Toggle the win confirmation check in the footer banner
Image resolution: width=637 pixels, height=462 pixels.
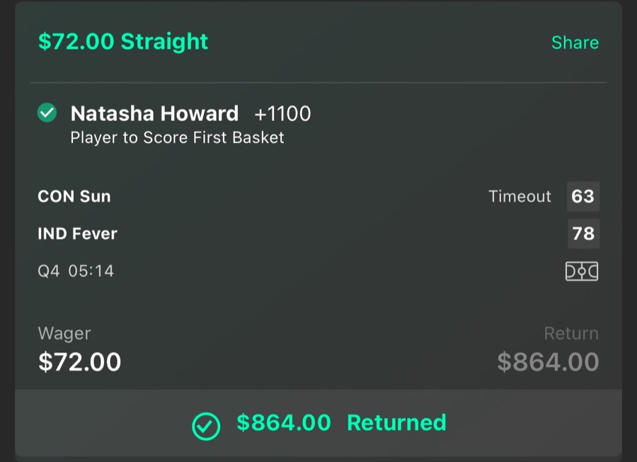pyautogui.click(x=206, y=423)
